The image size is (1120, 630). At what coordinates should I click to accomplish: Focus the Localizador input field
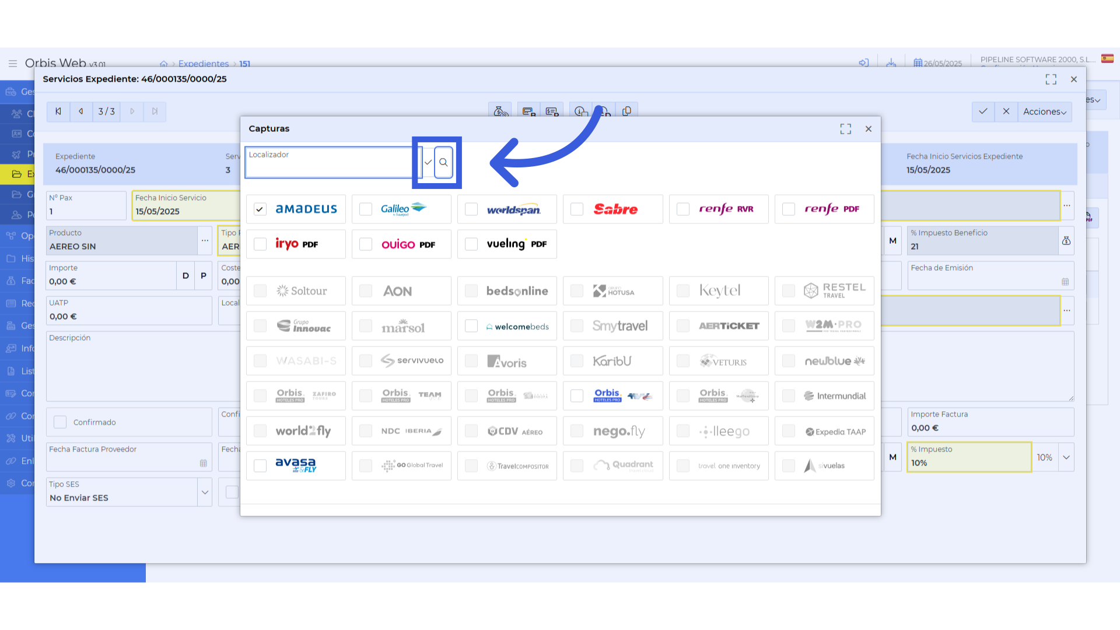332,163
